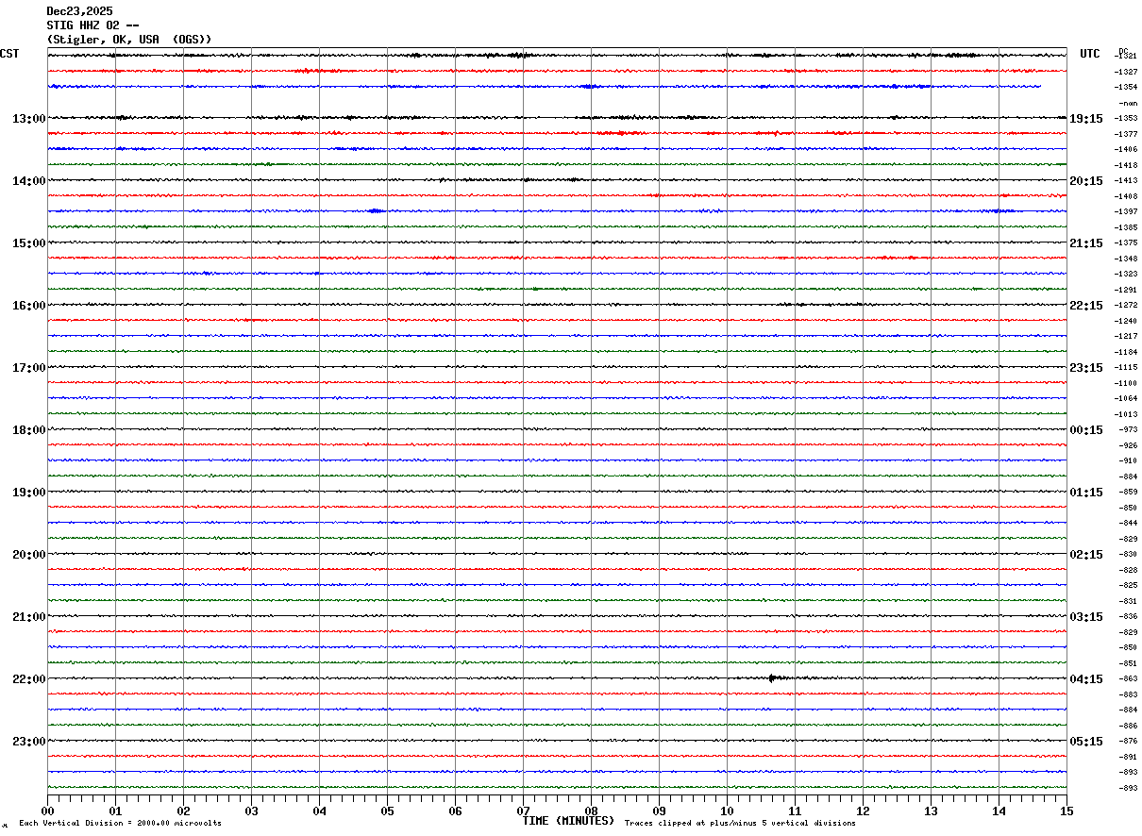This screenshot has height=836, width=1142.
Task: Click the vertical division microvolts scale note
Action: point(120,823)
